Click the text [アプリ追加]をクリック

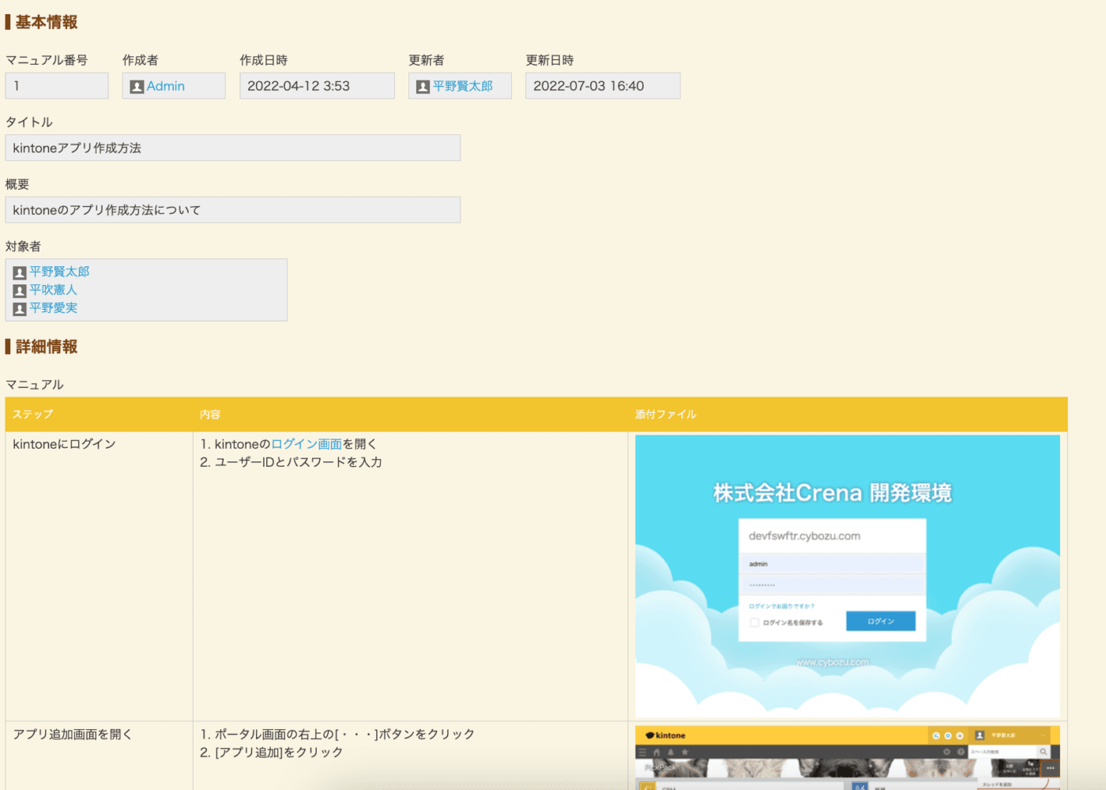click(279, 752)
